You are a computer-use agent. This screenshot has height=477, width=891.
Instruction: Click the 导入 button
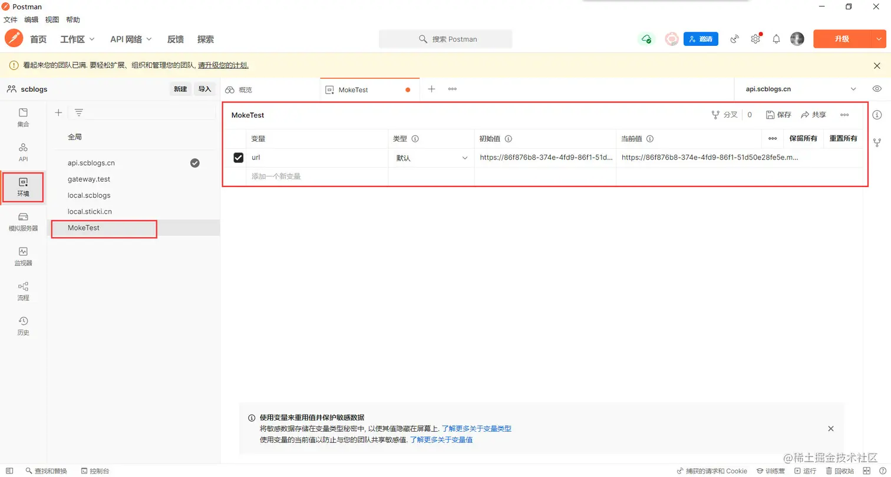pyautogui.click(x=204, y=89)
